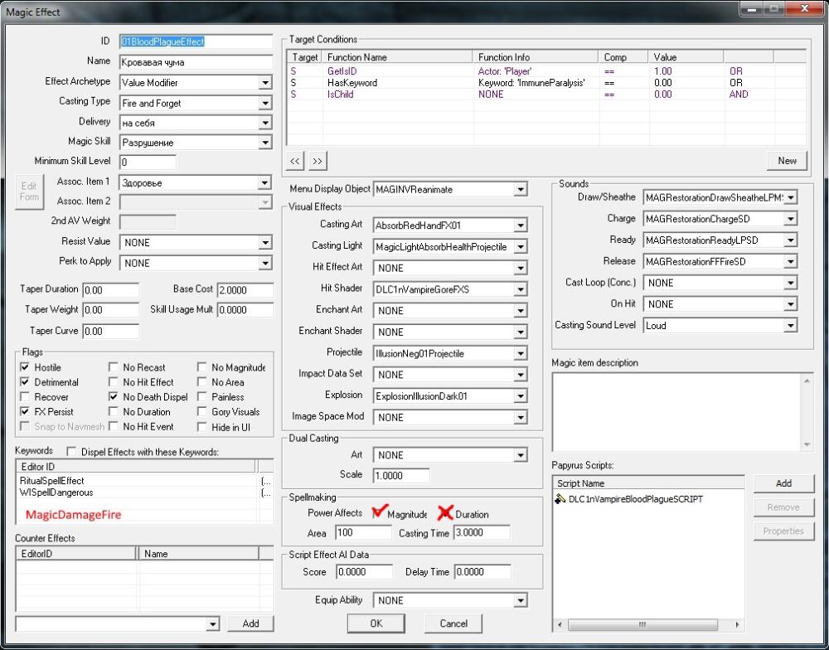This screenshot has height=650, width=829.
Task: Enable the Recover flag
Action: (x=25, y=396)
